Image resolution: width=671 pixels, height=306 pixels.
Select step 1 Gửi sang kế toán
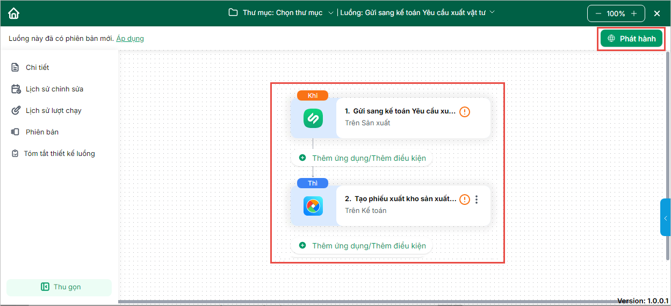[x=391, y=117]
